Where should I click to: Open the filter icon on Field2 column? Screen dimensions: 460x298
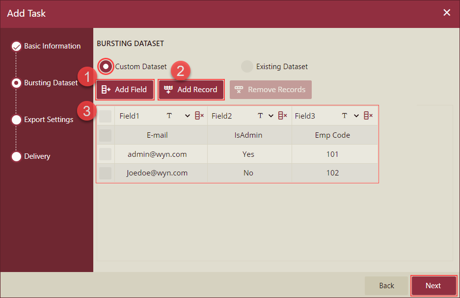260,115
